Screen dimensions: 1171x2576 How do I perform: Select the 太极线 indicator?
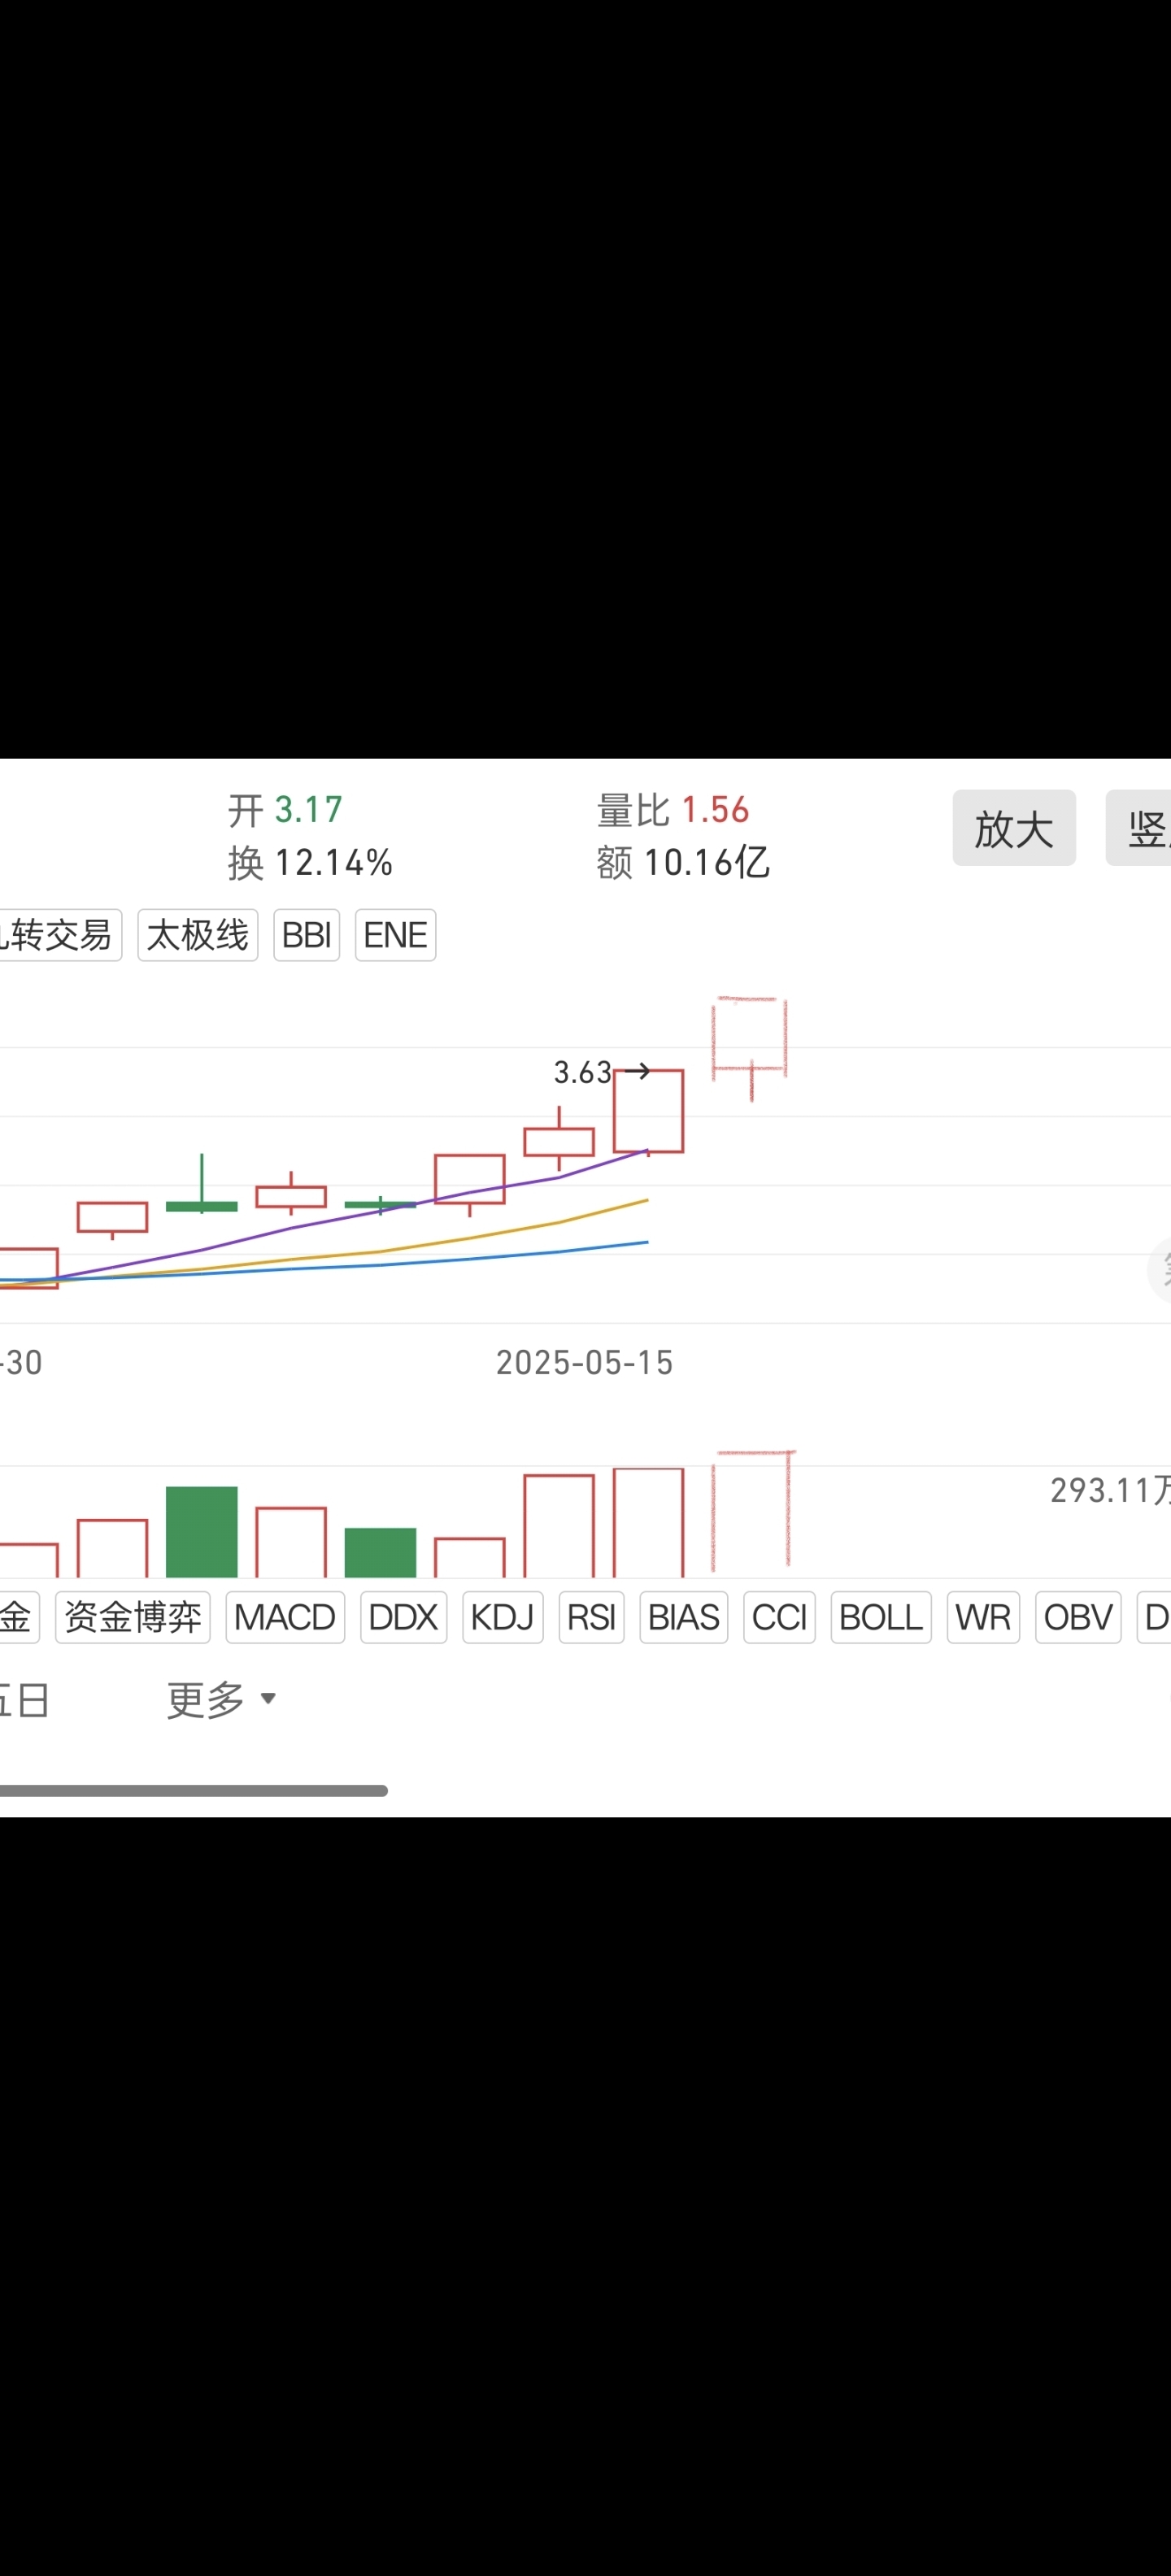tap(198, 935)
